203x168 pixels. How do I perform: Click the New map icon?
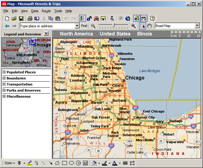click(x=7, y=18)
